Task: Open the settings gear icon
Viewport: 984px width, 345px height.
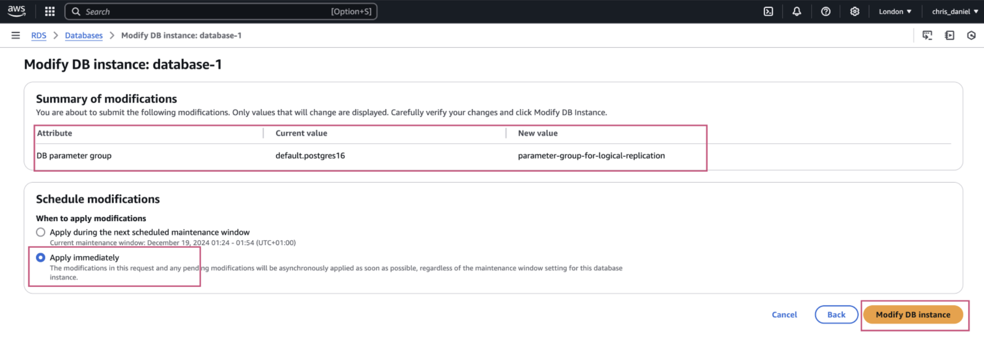Action: (855, 11)
